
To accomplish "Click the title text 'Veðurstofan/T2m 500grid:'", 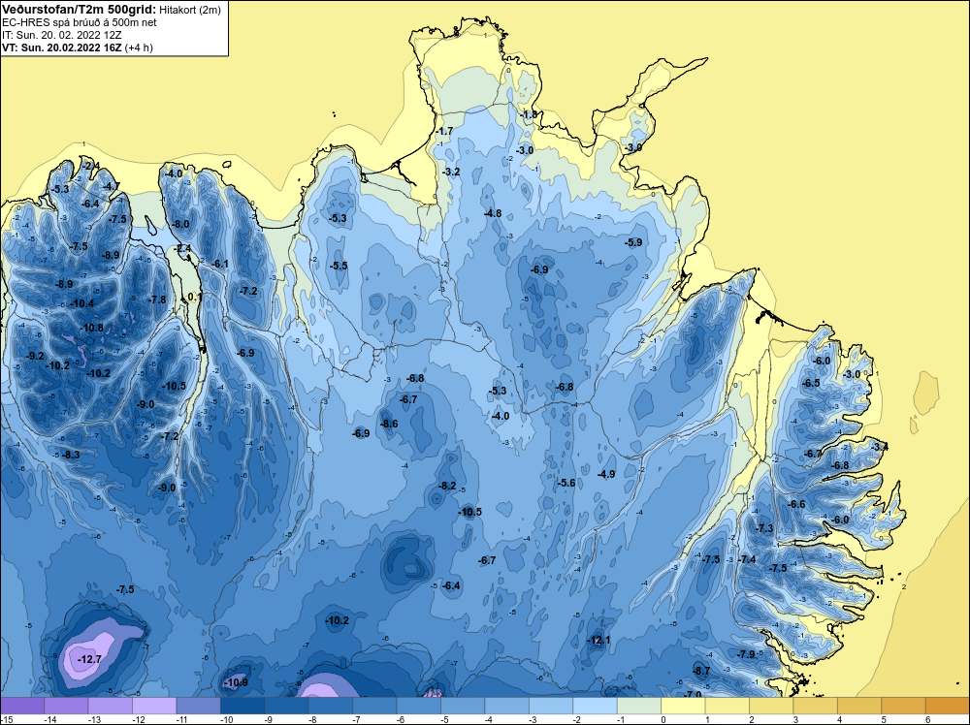I will [79, 10].
